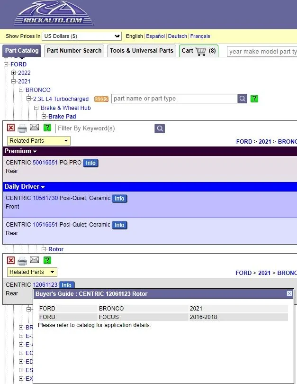Print the Rotor parts listing
Screen dimensions: 297x384
coord(22,261)
